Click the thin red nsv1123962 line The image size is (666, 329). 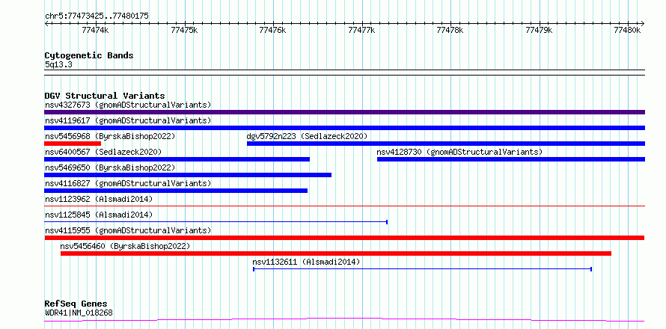tap(344, 206)
